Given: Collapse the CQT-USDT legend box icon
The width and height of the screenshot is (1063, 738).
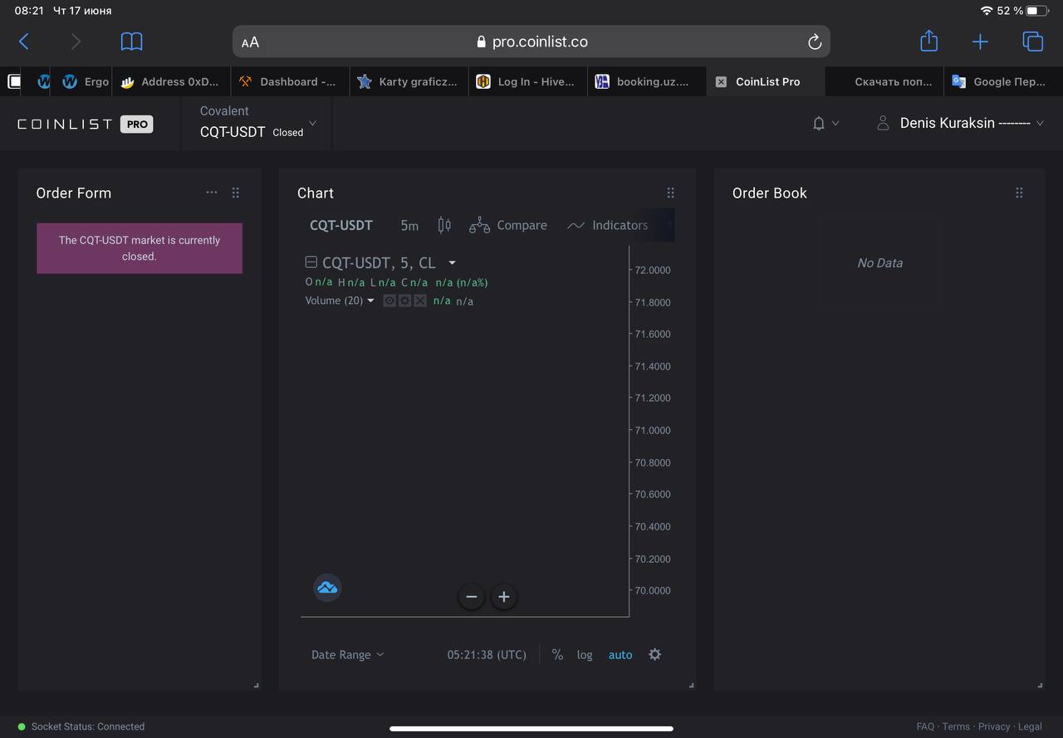Looking at the screenshot, I should point(311,262).
